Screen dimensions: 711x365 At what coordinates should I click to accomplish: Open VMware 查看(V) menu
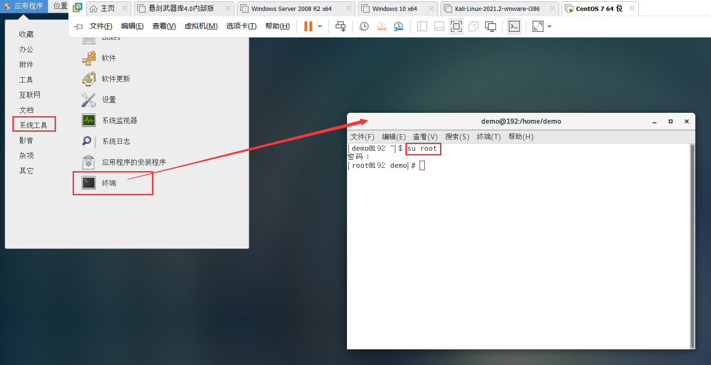click(x=164, y=26)
